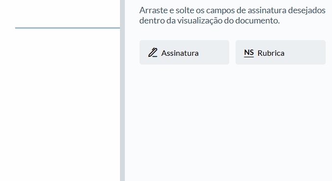This screenshot has height=181, width=332.
Task: Click the instruction text starting with Arraste
Action: 232,15
